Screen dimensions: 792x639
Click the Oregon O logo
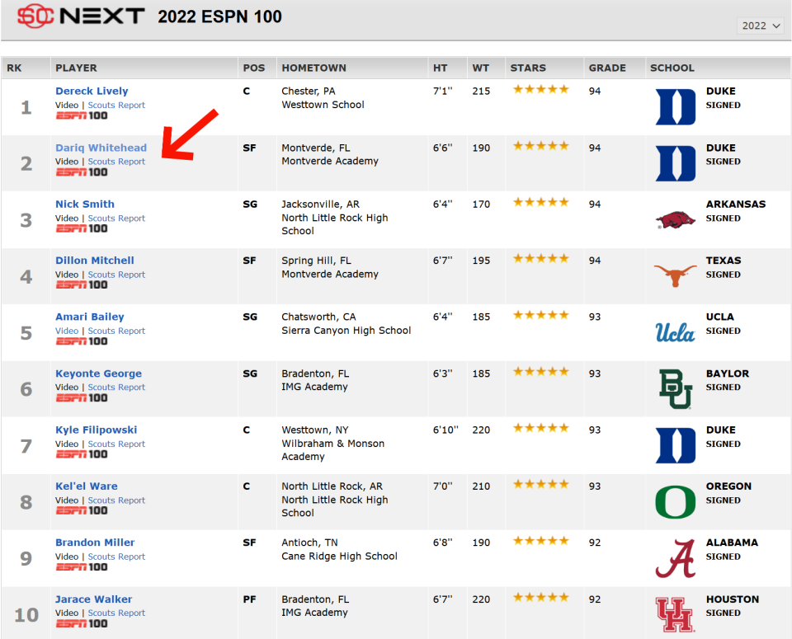(x=675, y=502)
